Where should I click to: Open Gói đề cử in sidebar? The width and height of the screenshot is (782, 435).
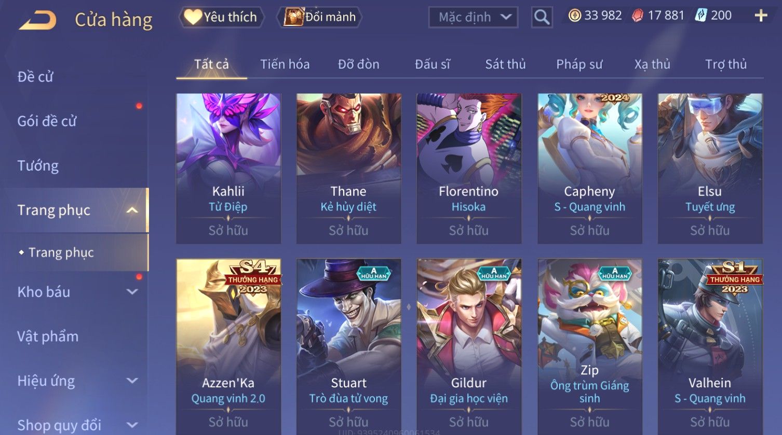pyautogui.click(x=47, y=121)
